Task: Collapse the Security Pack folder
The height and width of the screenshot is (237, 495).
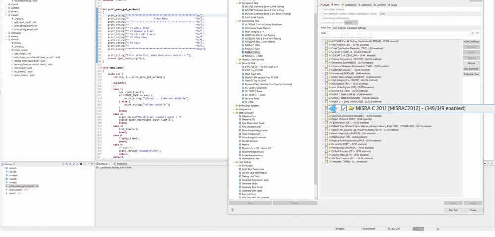Action: pyautogui.click(x=237, y=63)
